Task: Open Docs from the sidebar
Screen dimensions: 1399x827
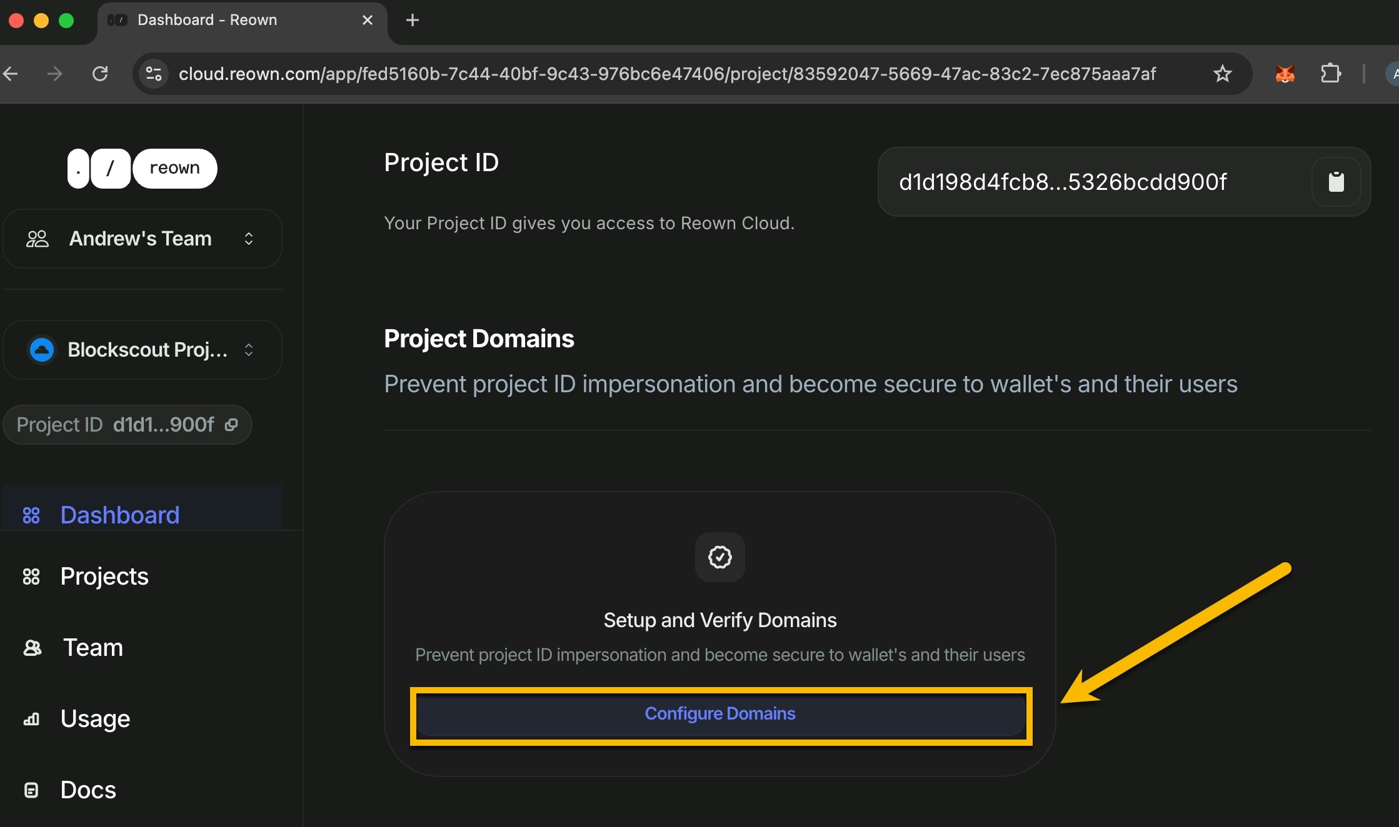Action: (88, 790)
